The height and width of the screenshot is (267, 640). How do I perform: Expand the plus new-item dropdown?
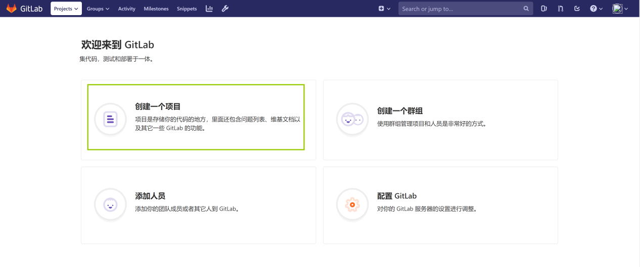tap(385, 9)
